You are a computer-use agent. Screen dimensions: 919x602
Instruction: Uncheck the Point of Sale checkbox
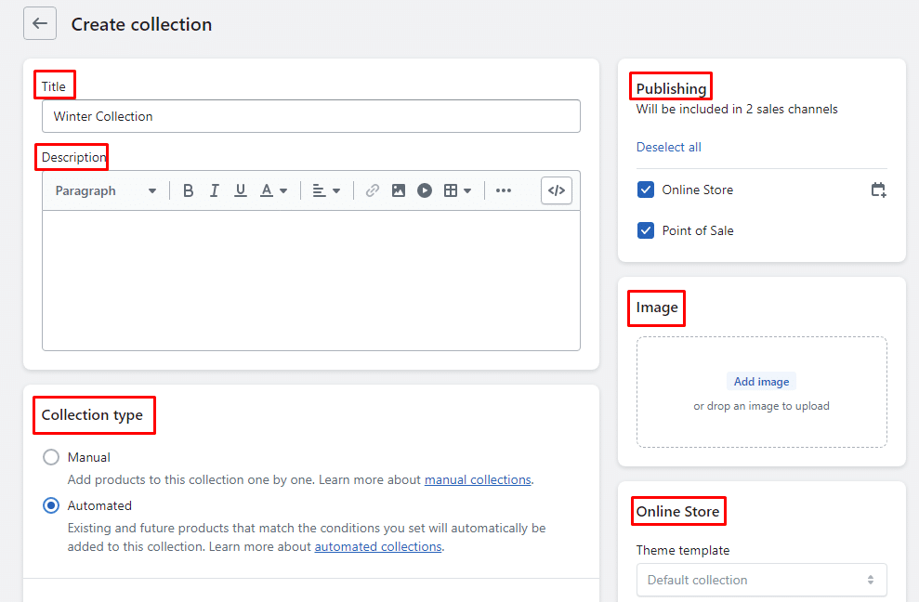coord(646,230)
